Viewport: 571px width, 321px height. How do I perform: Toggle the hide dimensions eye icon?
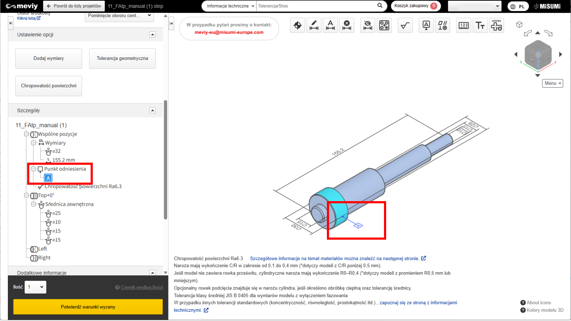pos(368,25)
